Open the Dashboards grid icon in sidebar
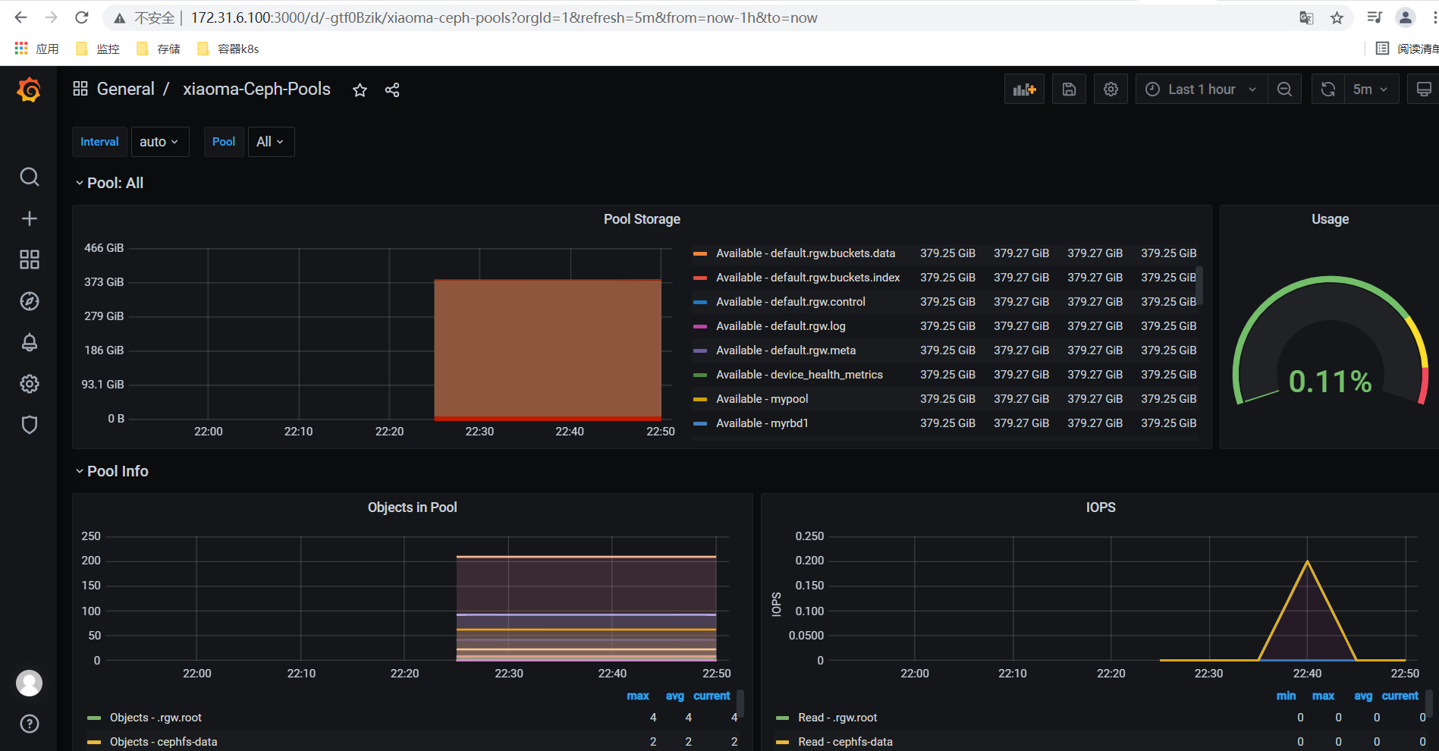This screenshot has height=751, width=1439. (x=29, y=259)
